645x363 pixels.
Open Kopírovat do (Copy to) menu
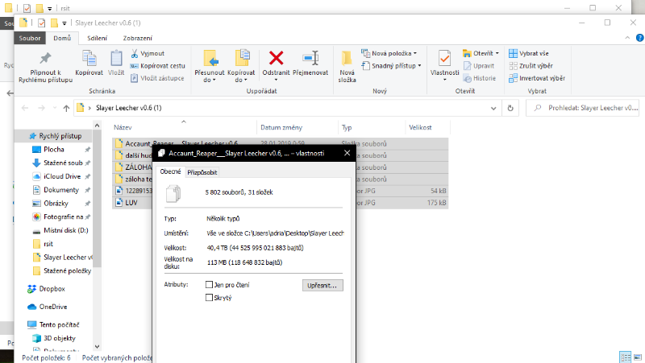coord(241,66)
